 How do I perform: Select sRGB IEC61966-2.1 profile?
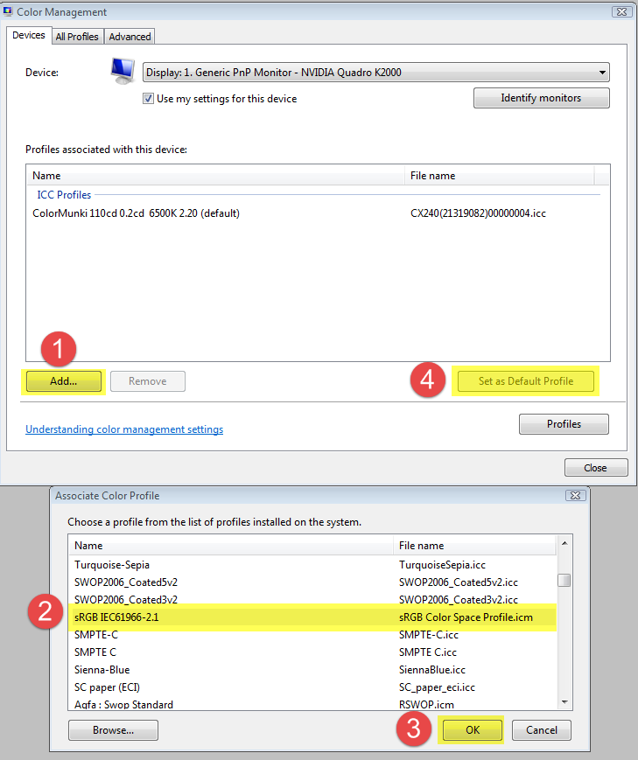point(312,617)
